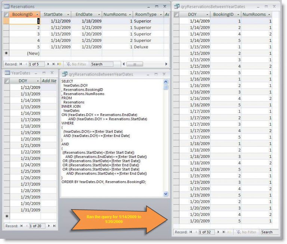
Task: Go to first record in Reservations table
Action: tap(21, 64)
